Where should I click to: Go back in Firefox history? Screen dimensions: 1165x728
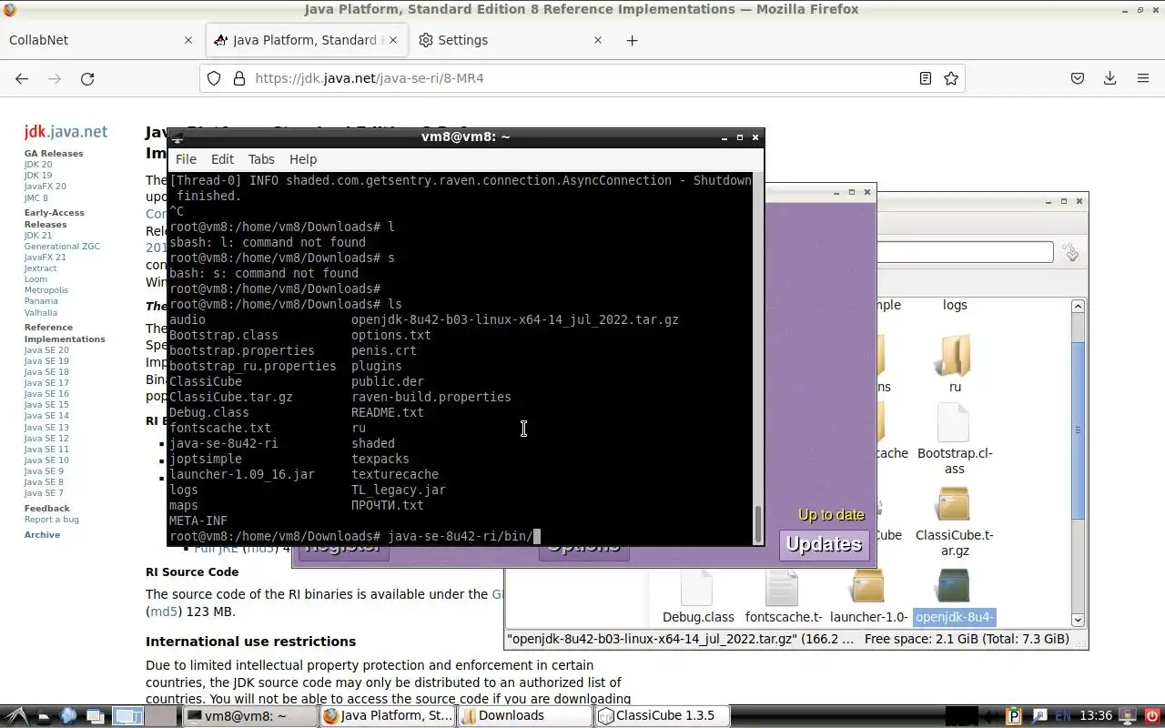coord(22,78)
